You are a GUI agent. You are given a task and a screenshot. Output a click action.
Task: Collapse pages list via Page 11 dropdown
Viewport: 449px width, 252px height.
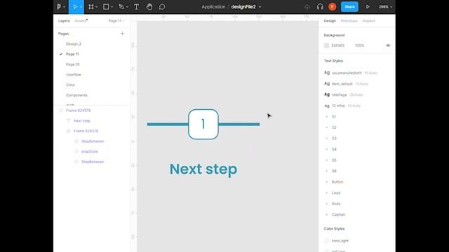[116, 21]
